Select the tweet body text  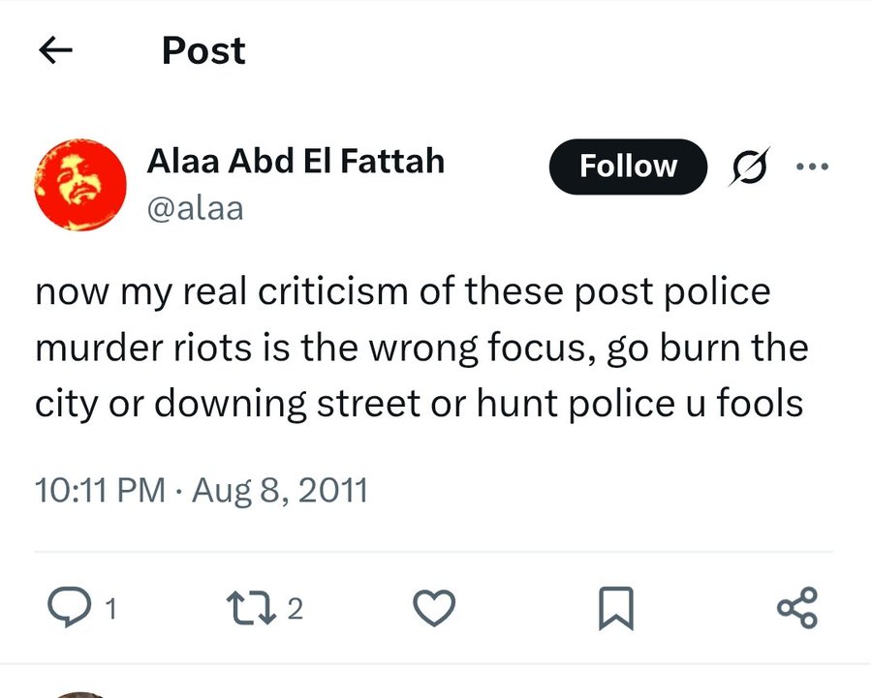421,349
